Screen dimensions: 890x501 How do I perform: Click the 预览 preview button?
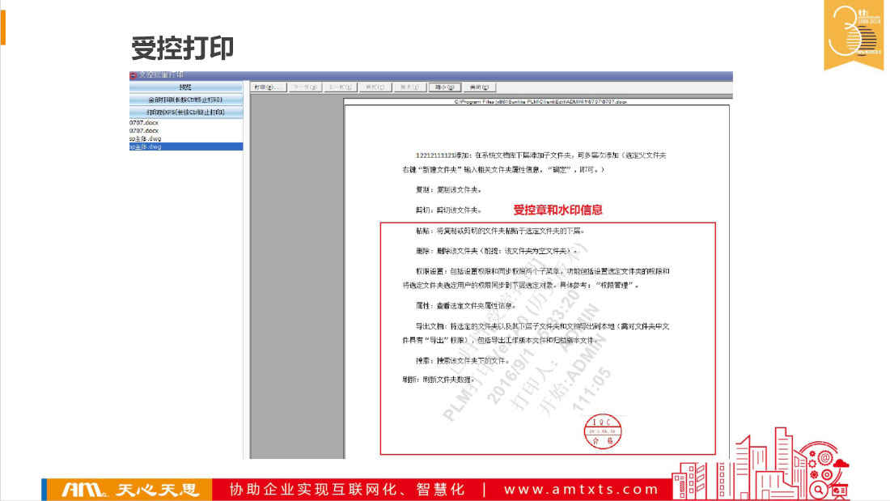(186, 87)
